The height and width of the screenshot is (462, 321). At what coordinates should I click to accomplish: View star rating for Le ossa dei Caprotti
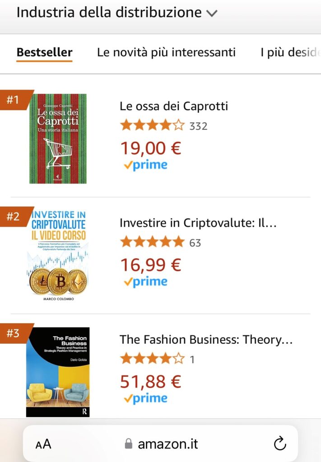tap(152, 125)
